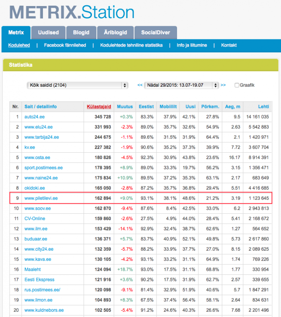The height and width of the screenshot is (317, 281).
Task: Select time value 16.17
Action: point(234,157)
